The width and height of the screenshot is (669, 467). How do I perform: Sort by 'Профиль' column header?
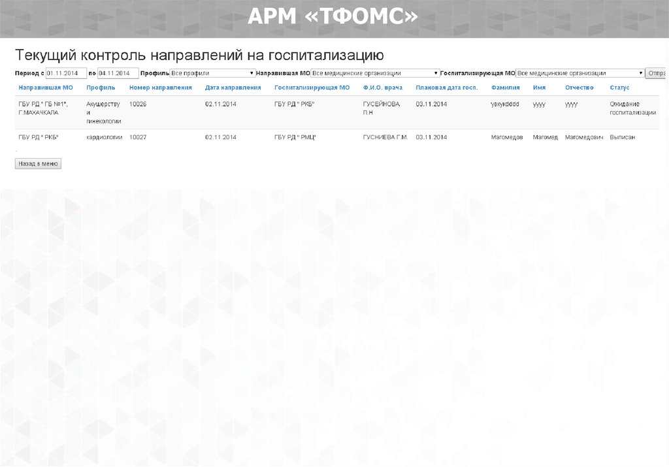tap(101, 88)
